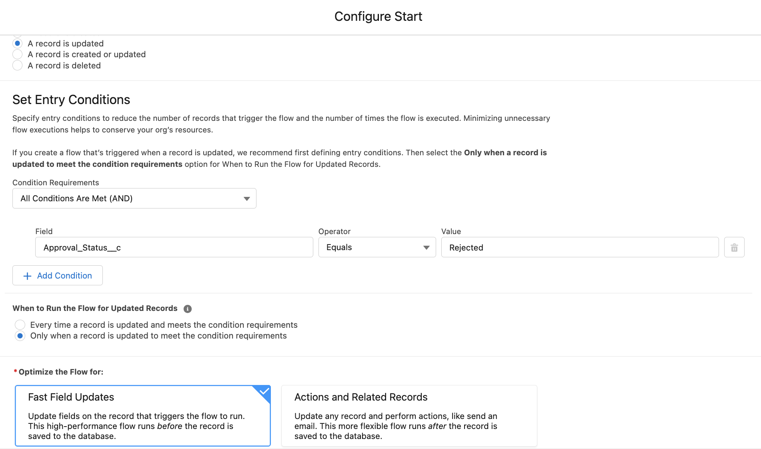Click the info icon beside When to Run
Viewport: 761px width, 449px height.
coord(188,308)
